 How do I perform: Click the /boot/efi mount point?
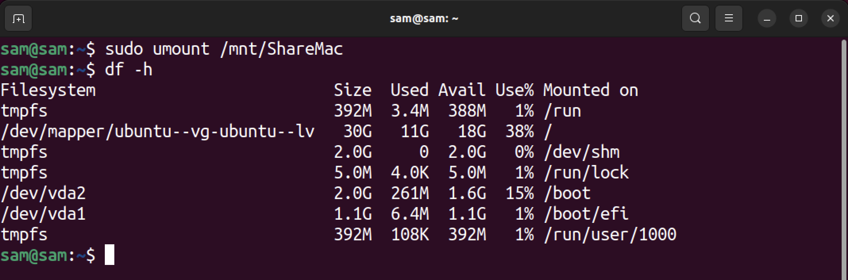pos(586,214)
